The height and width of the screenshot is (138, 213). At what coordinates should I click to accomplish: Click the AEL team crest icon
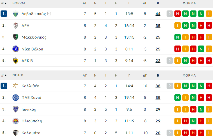(x=16, y=26)
